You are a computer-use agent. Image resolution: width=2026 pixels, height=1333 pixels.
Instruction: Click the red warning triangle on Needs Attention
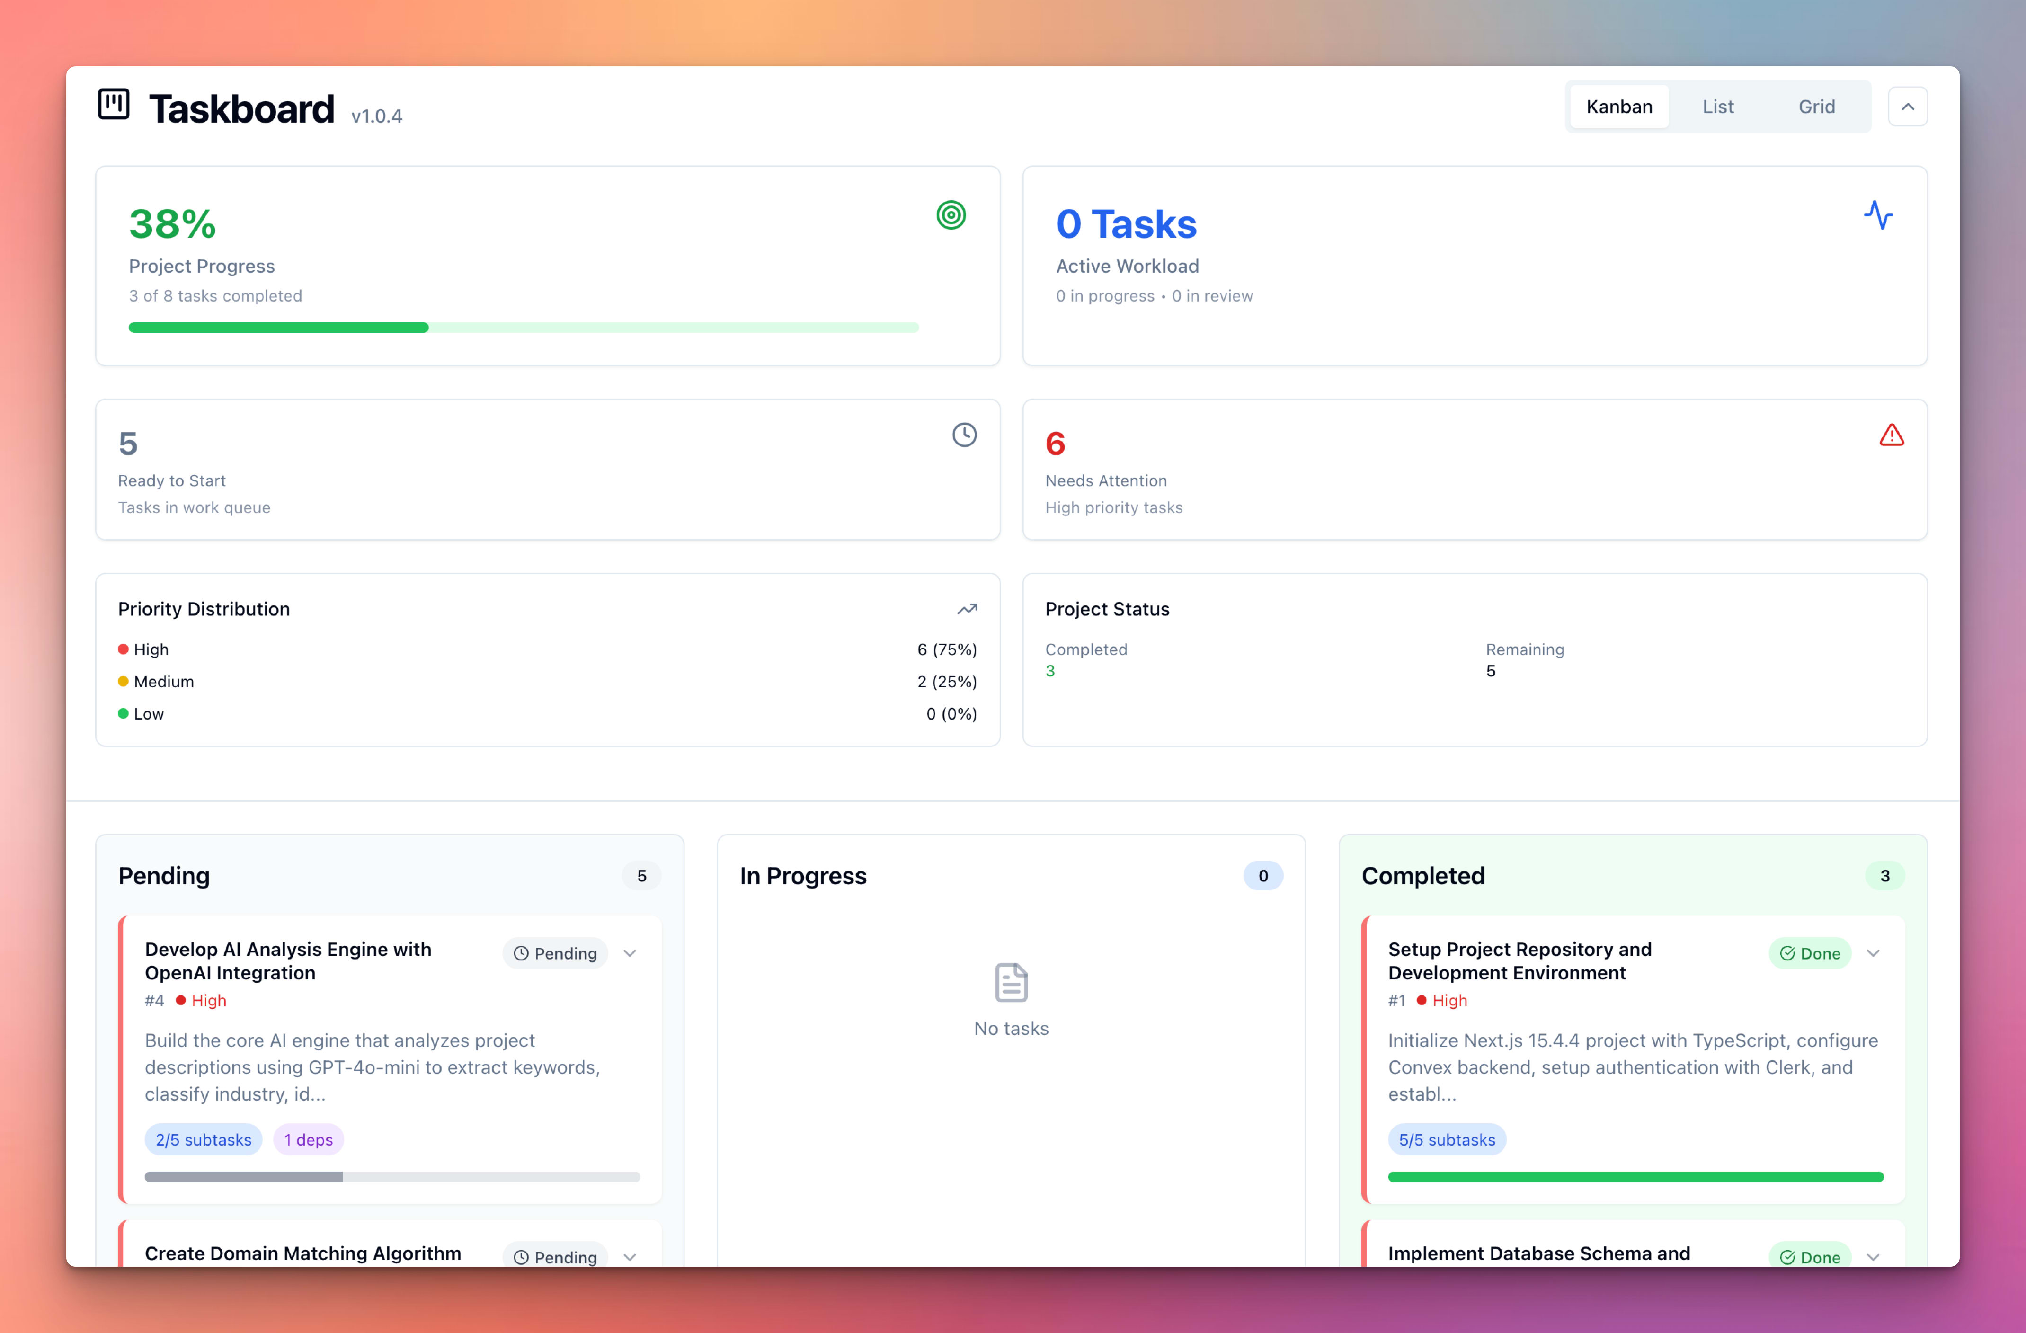coord(1892,434)
